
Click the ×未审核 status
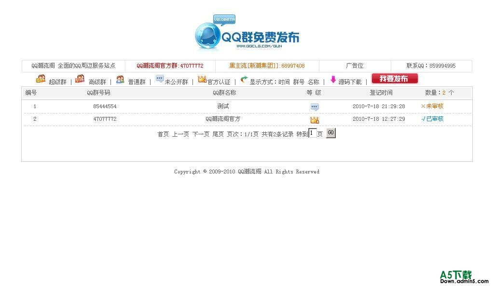point(432,106)
